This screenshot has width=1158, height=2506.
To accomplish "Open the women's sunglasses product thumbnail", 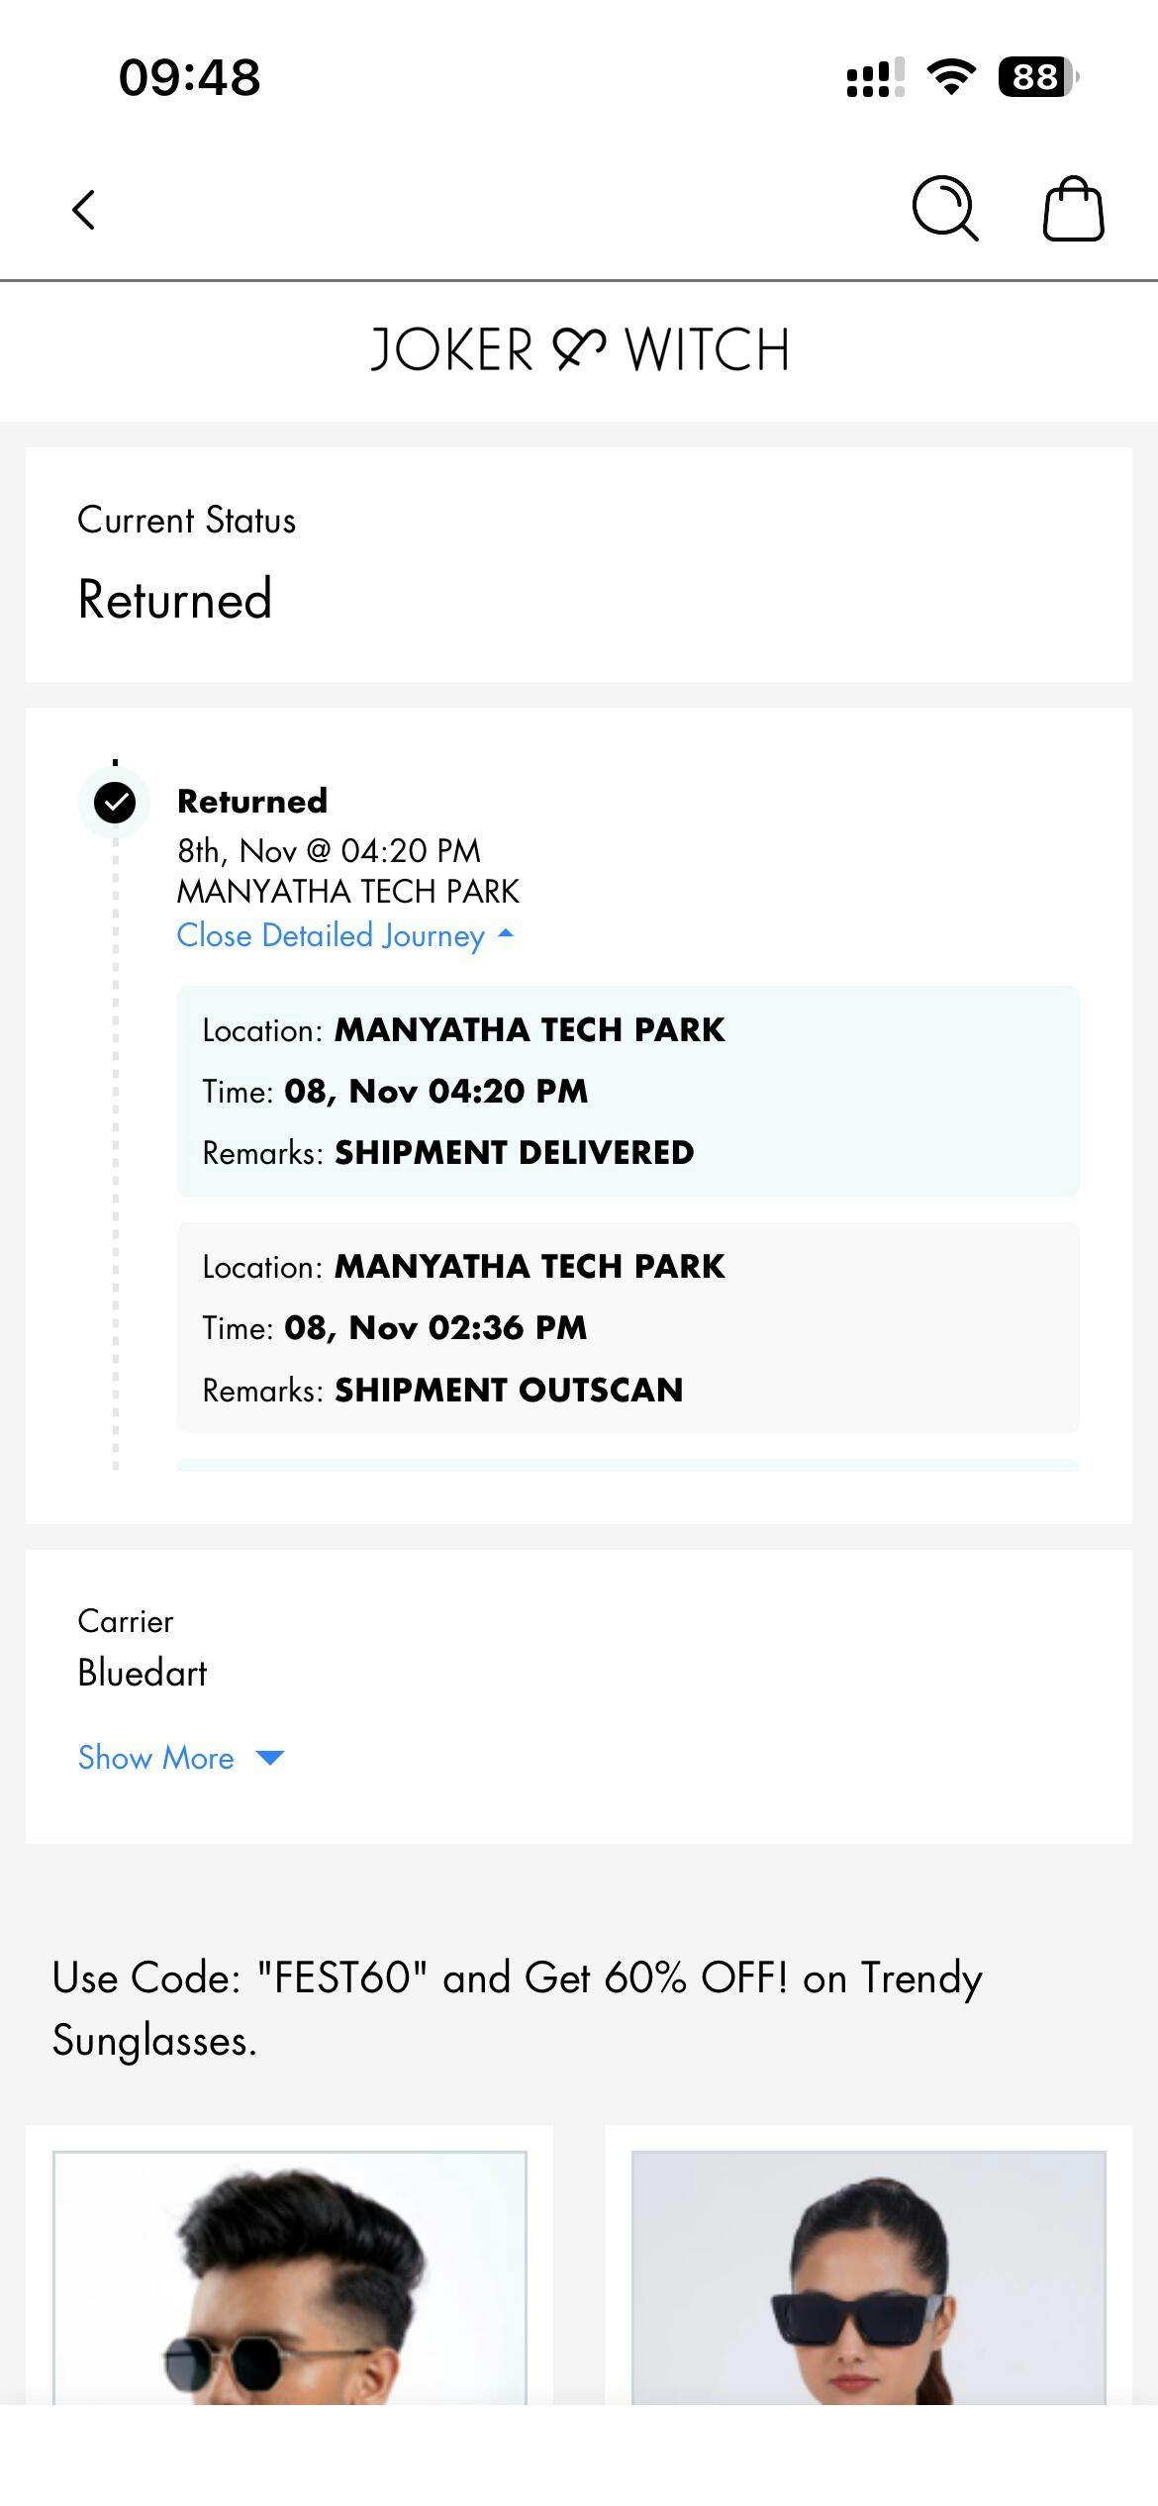I will (868, 2276).
